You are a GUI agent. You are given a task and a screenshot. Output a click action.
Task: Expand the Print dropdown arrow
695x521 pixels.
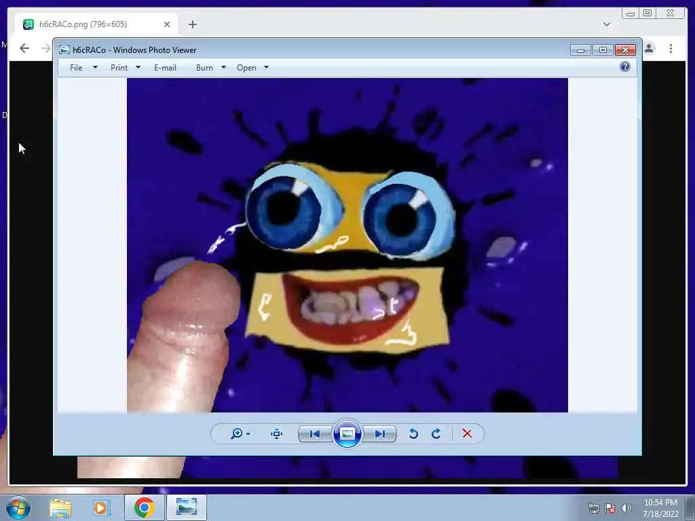(138, 67)
